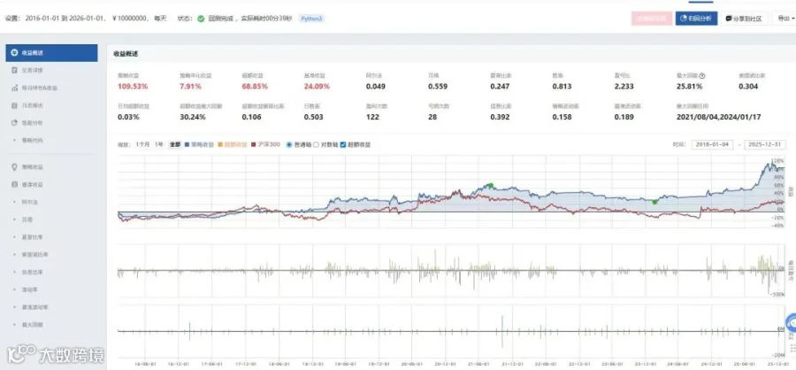Click the blue 归因分析 button
This screenshot has height=370, width=796.
click(x=696, y=19)
